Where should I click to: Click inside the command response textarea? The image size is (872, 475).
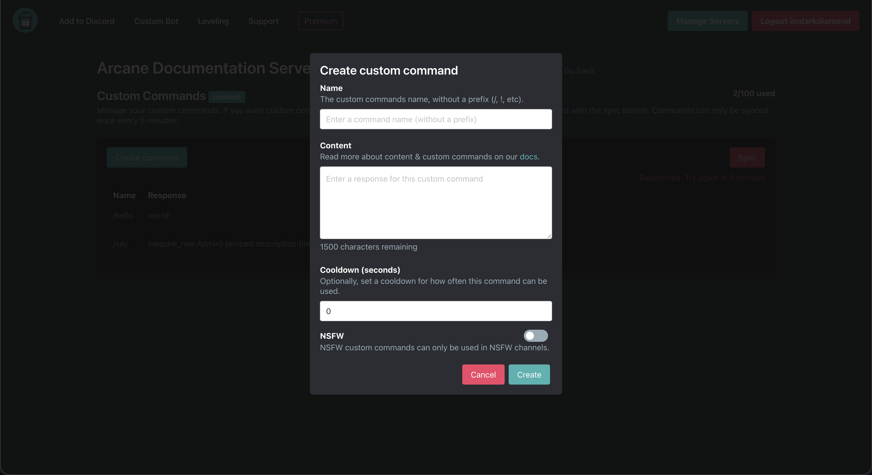coord(435,202)
